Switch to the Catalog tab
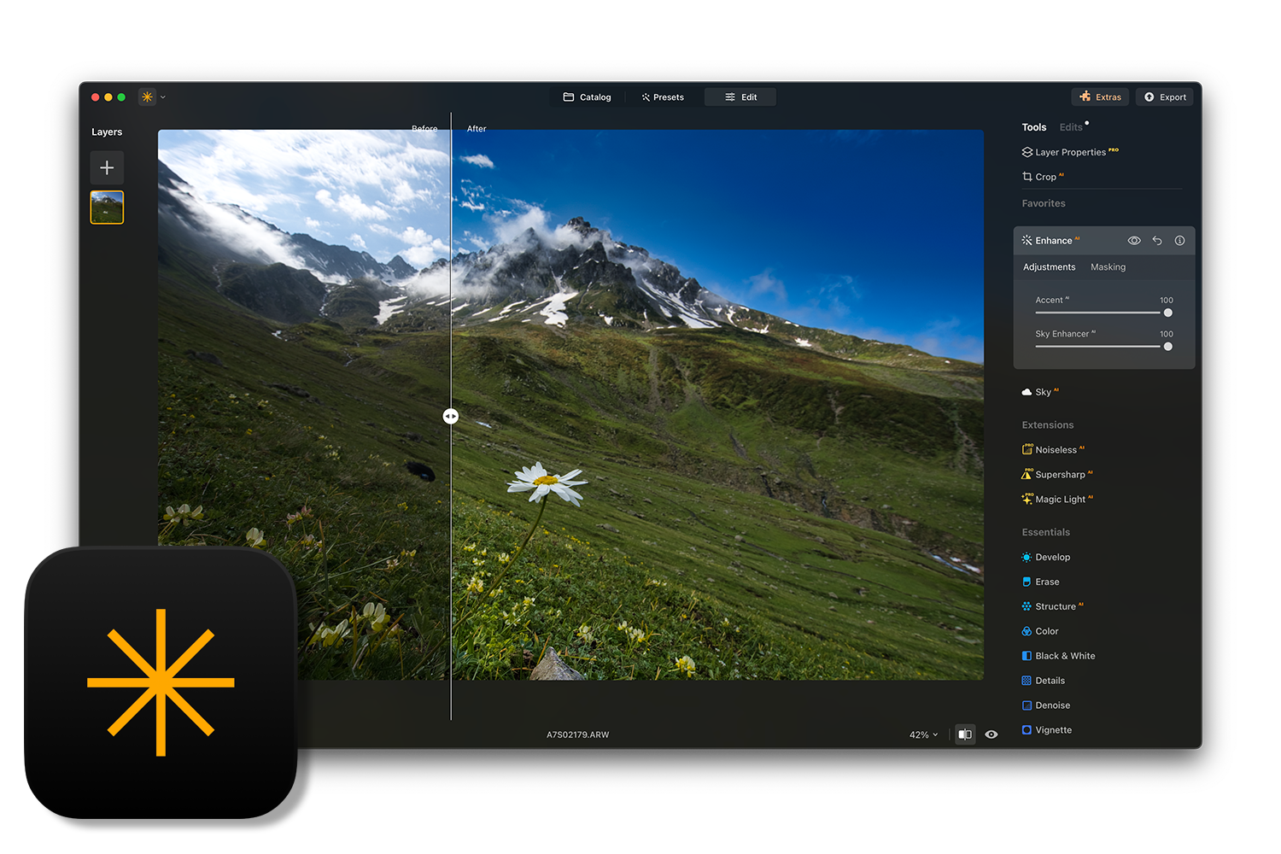Screen dimensions: 1281x854 pos(588,97)
